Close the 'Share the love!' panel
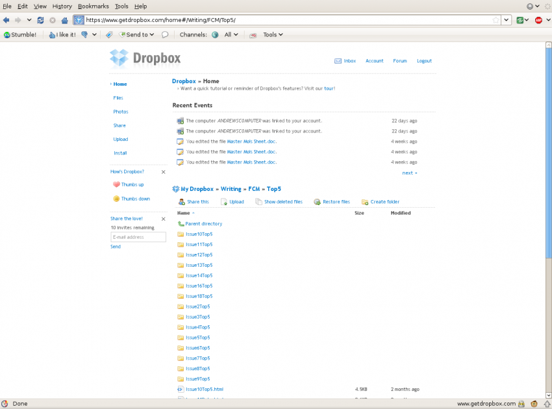This screenshot has height=409, width=552. [164, 219]
